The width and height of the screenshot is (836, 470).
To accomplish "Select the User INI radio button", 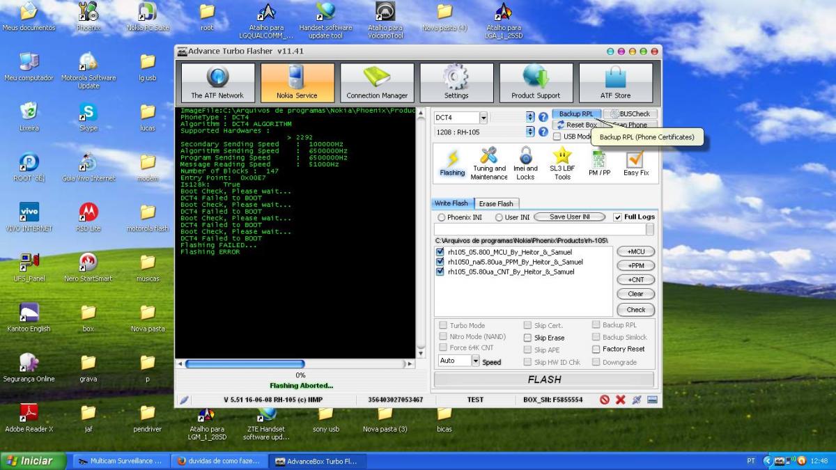I will tap(499, 217).
